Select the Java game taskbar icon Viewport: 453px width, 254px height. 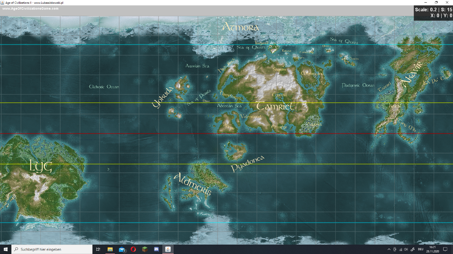[168, 249]
